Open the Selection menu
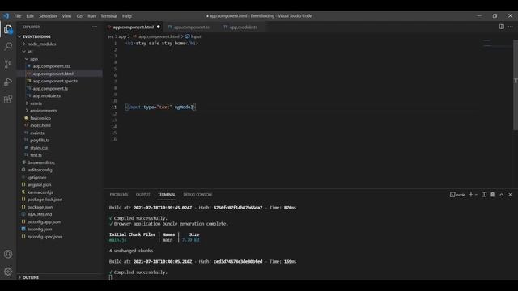Screen dimensions: 518x291 [x=48, y=16]
